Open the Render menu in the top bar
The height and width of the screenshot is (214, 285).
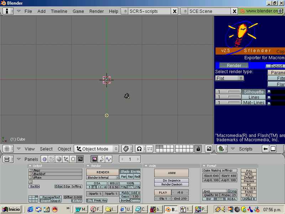[96, 11]
